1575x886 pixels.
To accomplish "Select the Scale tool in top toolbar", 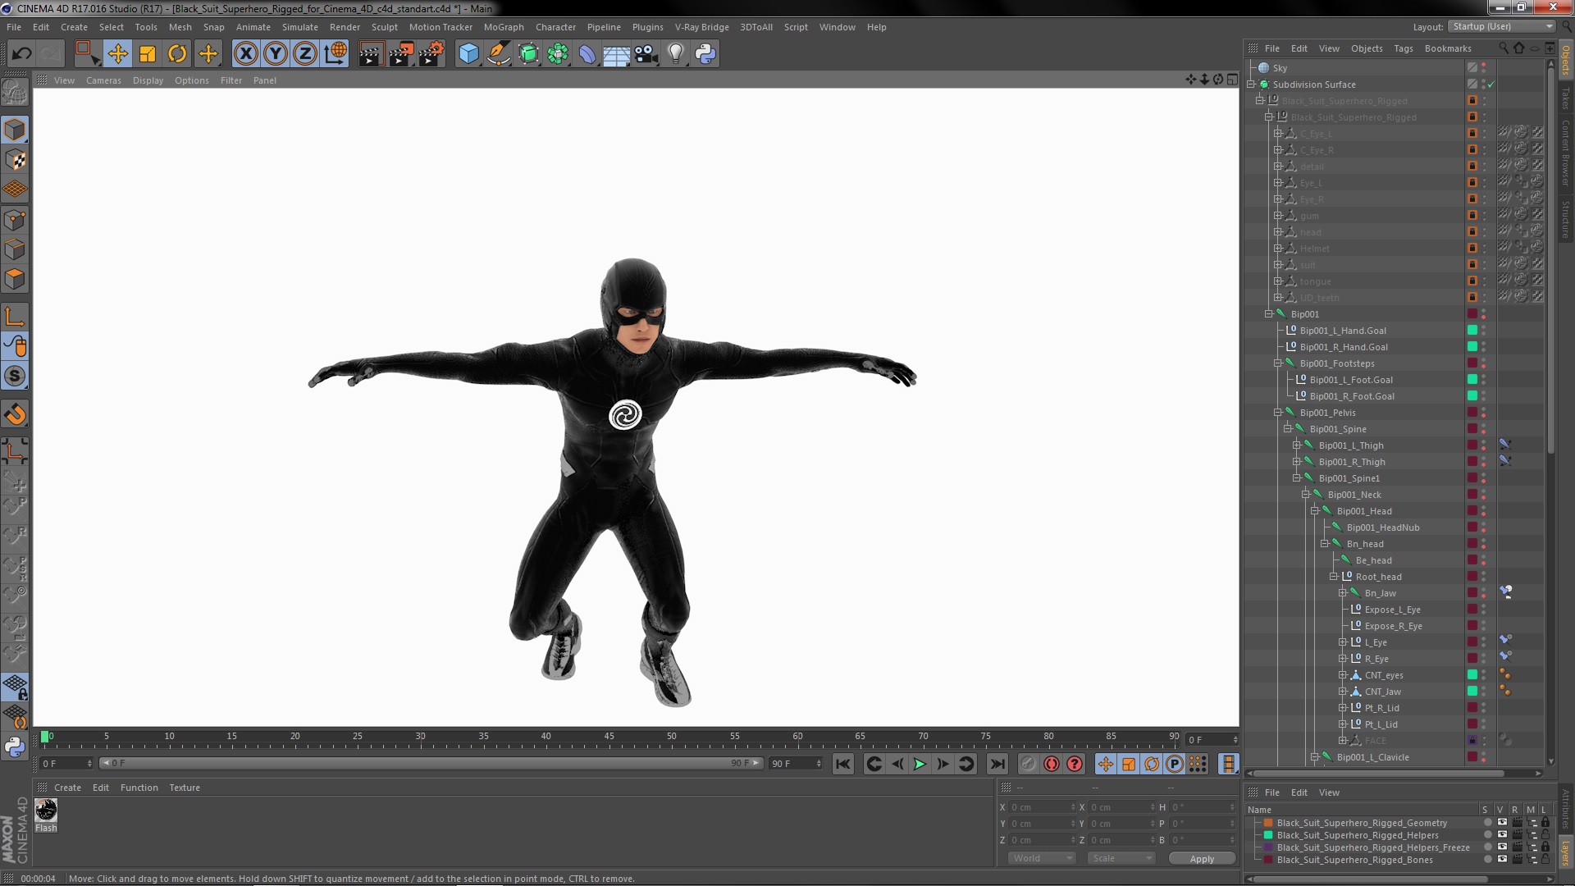I will tap(148, 54).
